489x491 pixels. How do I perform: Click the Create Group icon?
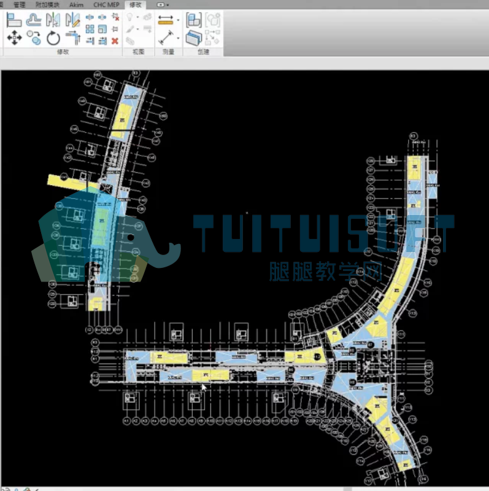213,20
